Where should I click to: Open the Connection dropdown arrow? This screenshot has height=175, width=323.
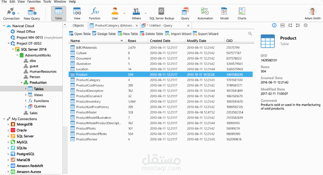pyautogui.click(x=18, y=13)
